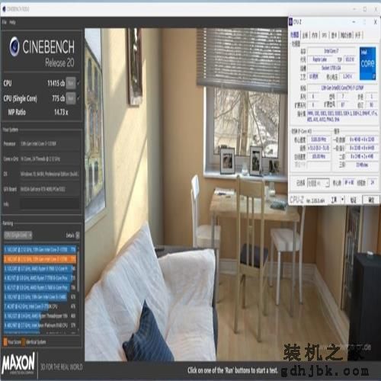381x381 pixels.
Task: Minimize the CPU-Z window
Action: (x=354, y=22)
